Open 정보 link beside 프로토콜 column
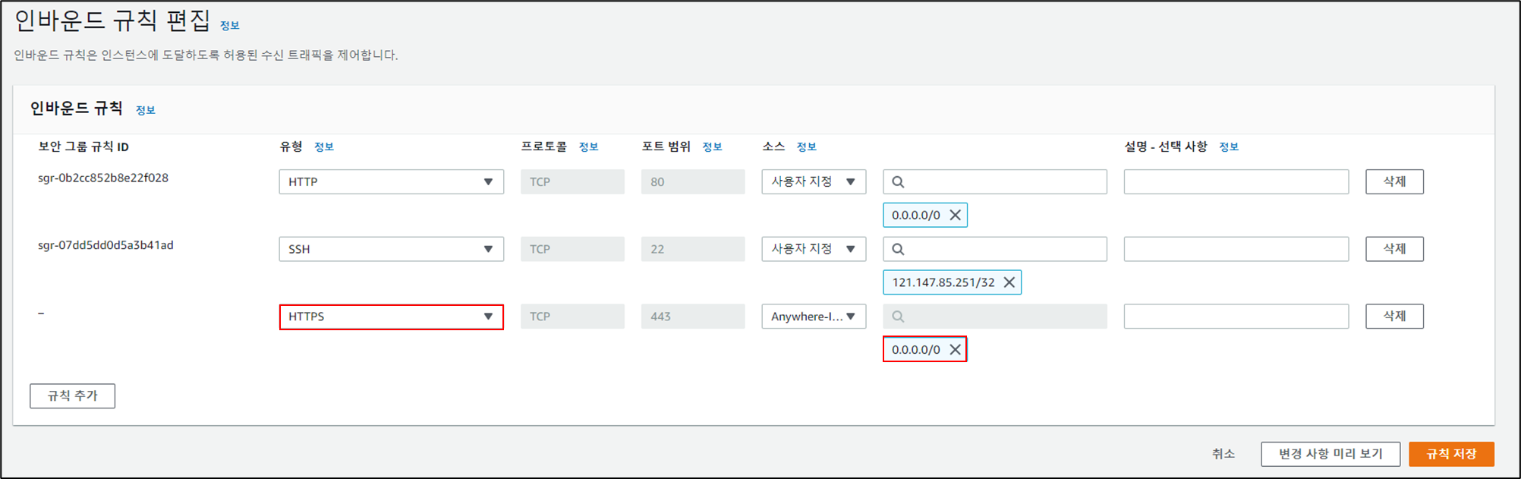The width and height of the screenshot is (1521, 479). click(589, 147)
